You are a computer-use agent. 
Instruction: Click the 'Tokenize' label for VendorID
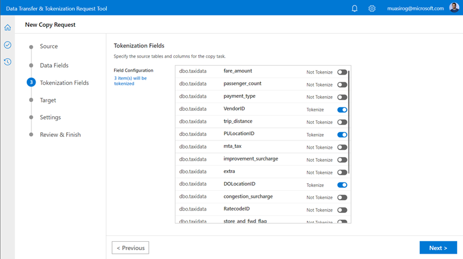point(315,110)
